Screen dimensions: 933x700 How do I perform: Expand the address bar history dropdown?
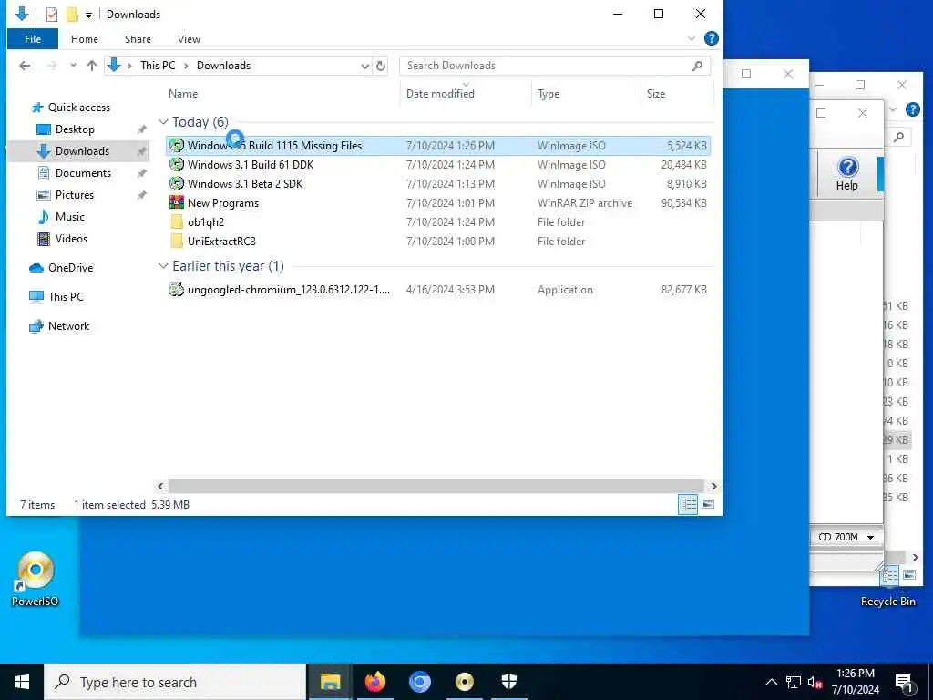coord(364,66)
